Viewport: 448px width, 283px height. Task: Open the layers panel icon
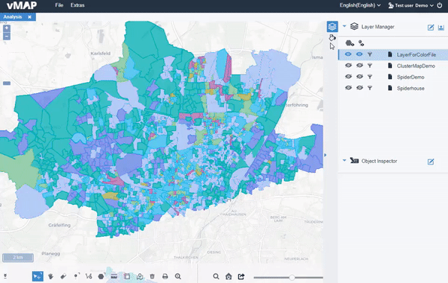[x=332, y=27]
